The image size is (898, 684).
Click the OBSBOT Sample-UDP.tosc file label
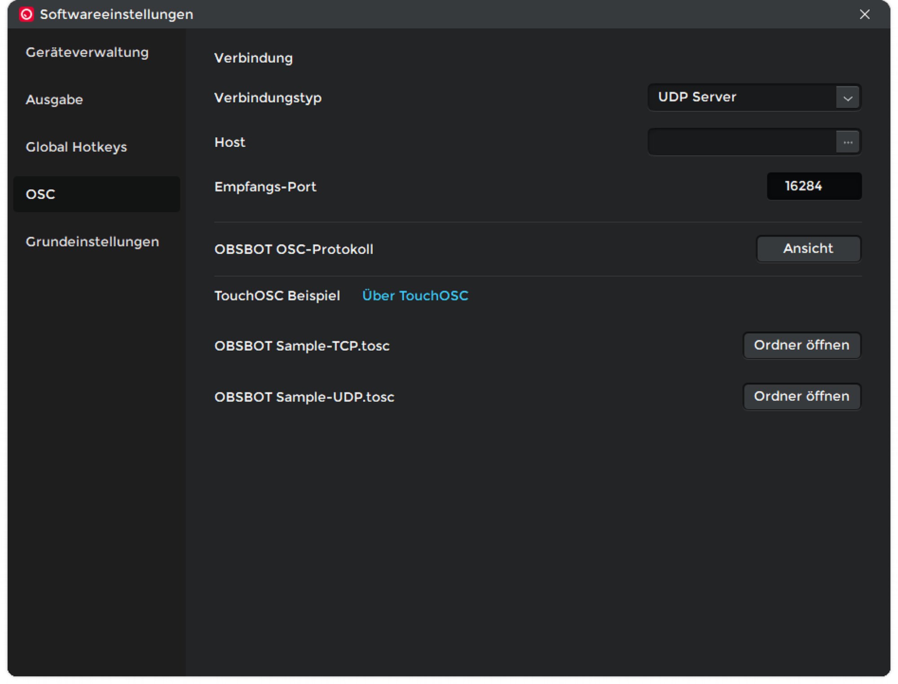click(304, 397)
